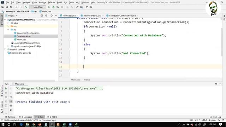The image size is (226, 127).
Task: Collapse the LearningDATABASEinJAVA root node
Action: pos(5,20)
